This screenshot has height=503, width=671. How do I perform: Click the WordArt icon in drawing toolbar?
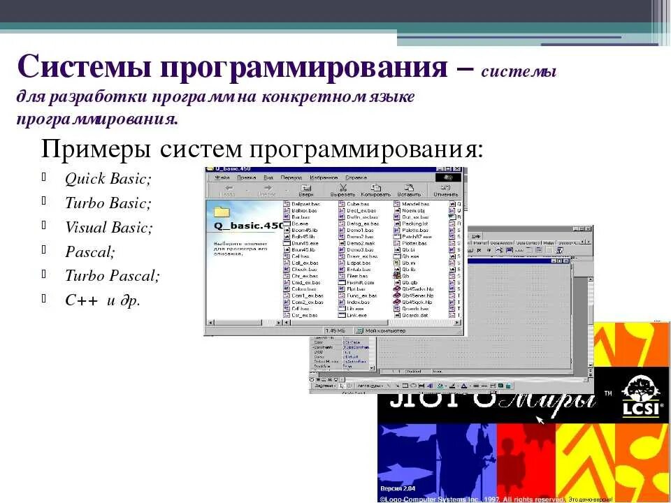click(x=430, y=386)
